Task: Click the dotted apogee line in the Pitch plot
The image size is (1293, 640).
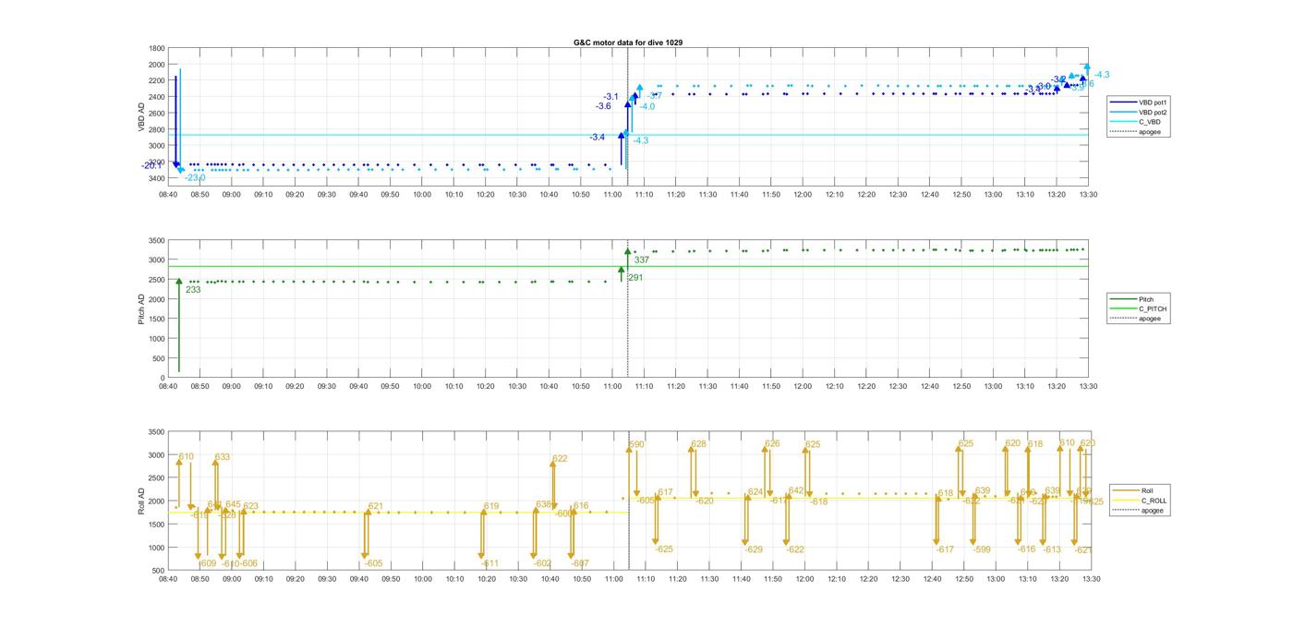Action: [x=628, y=308]
